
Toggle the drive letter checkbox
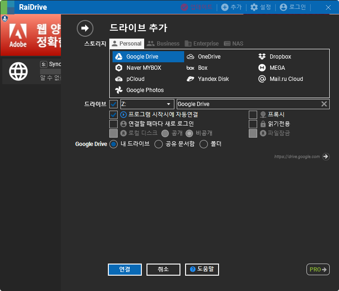[x=113, y=104]
